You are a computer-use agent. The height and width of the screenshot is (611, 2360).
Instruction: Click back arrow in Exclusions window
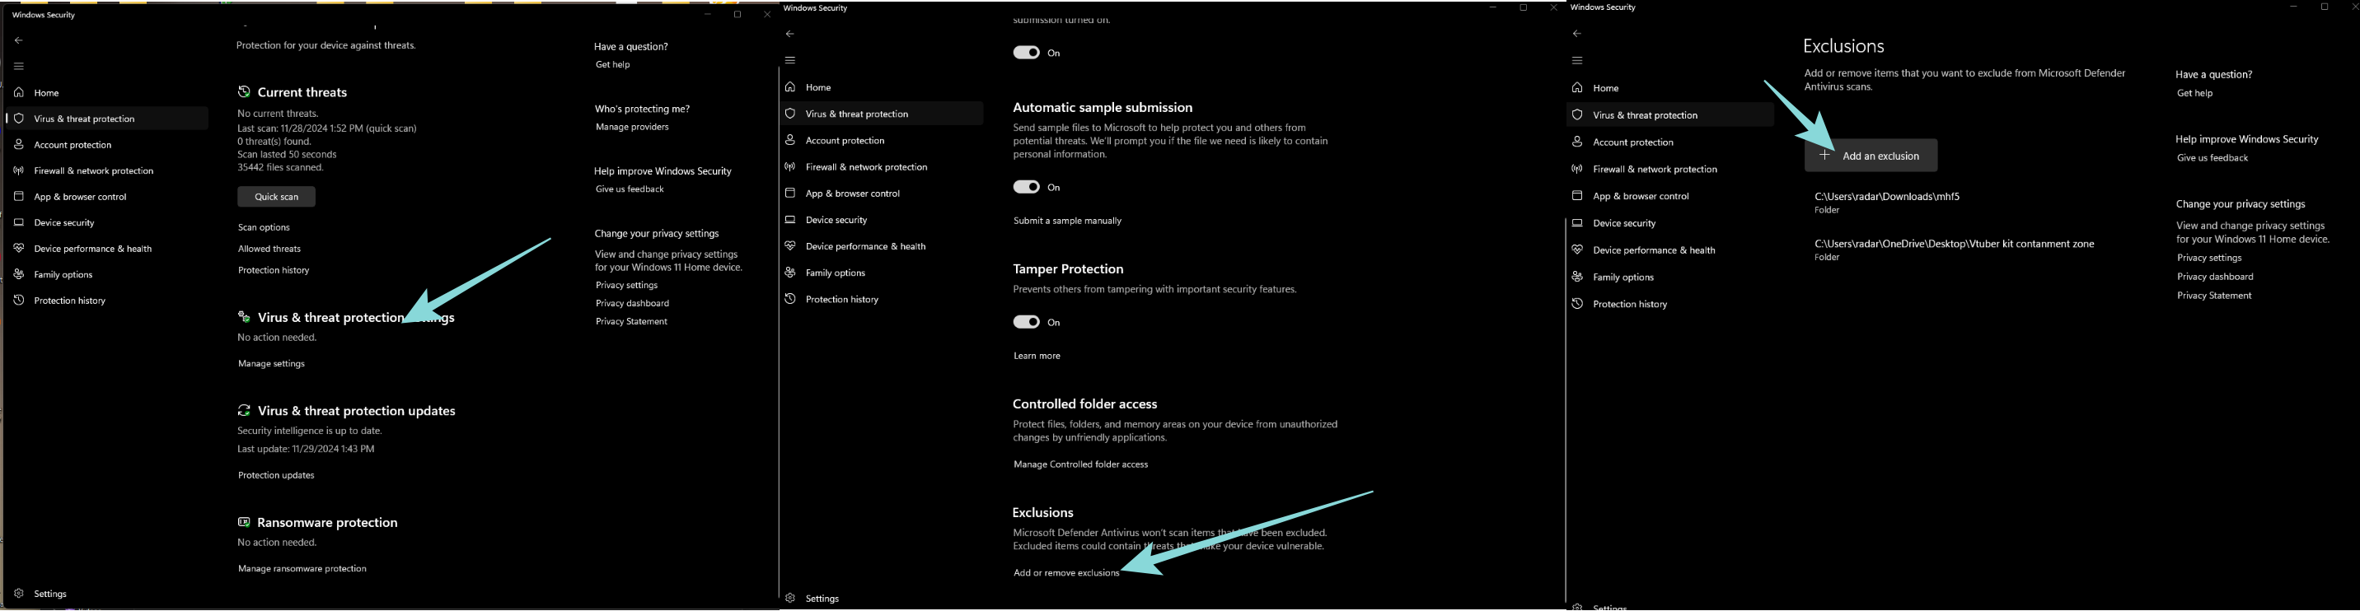pos(1576,34)
